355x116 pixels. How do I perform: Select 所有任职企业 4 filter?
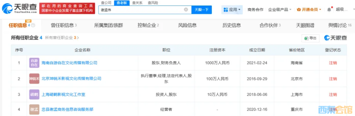click(27, 38)
